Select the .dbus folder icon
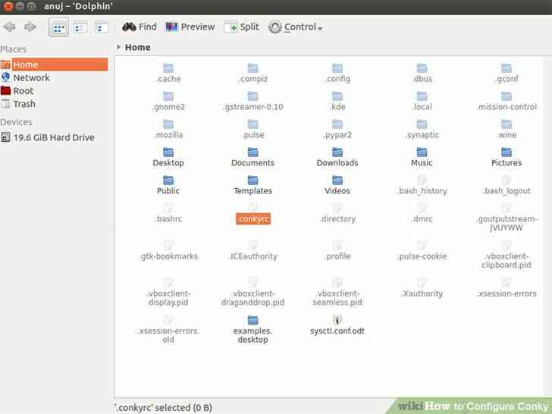The width and height of the screenshot is (552, 414). tap(422, 68)
